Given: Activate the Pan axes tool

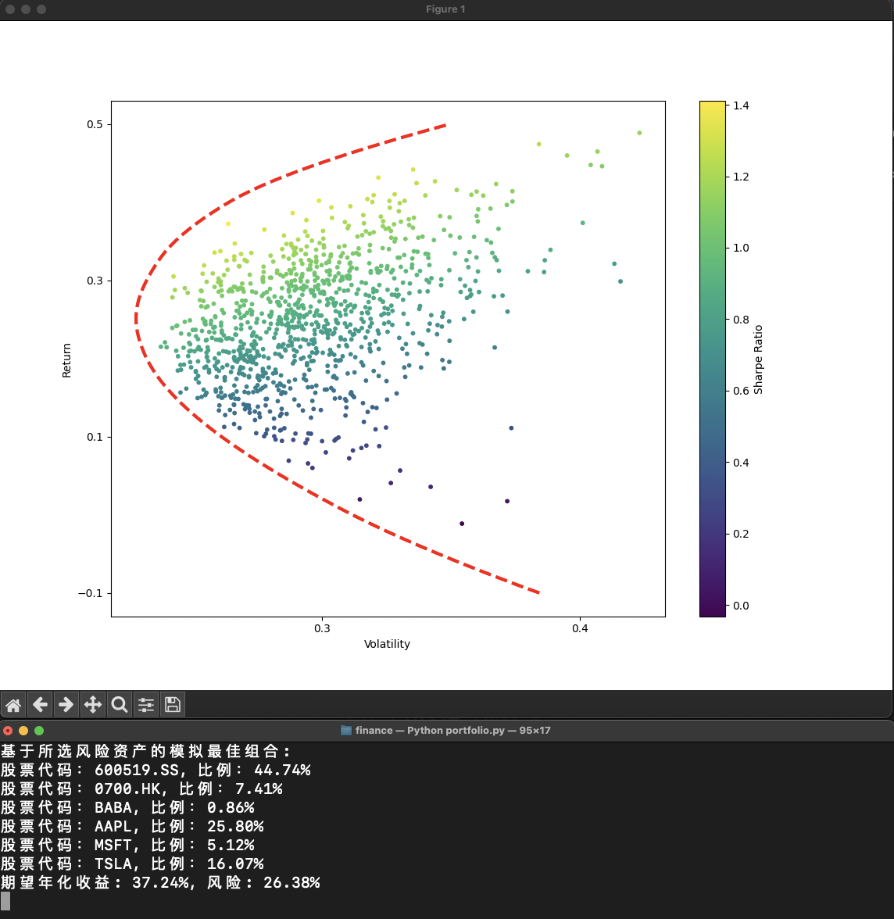Looking at the screenshot, I should (x=93, y=704).
